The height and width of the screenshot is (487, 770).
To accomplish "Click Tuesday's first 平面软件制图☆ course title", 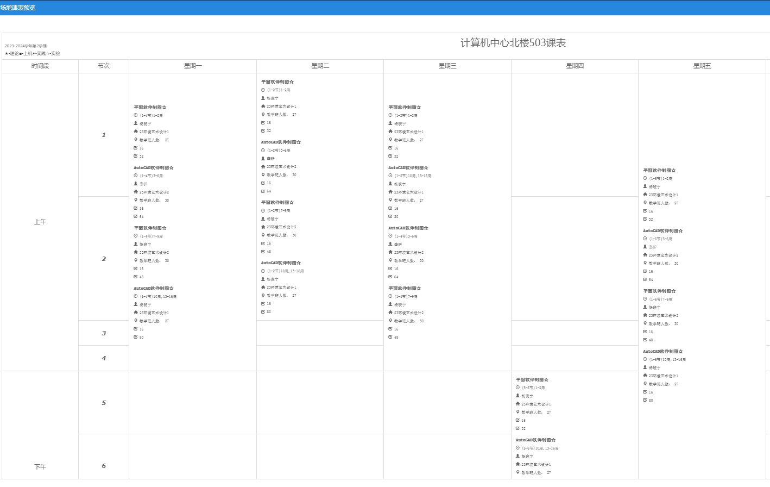I will coord(277,82).
